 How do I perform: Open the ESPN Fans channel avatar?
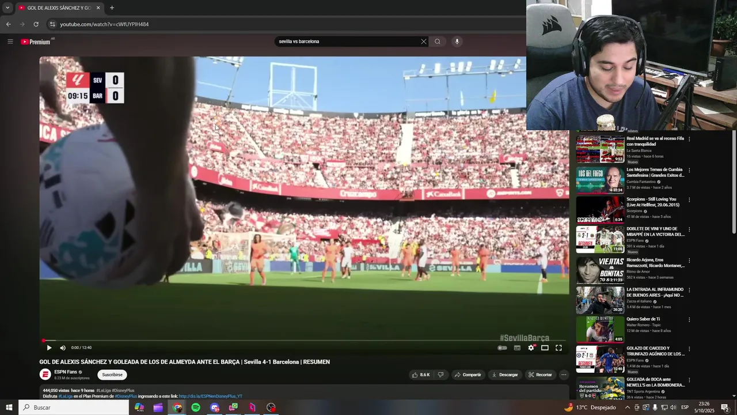pos(45,375)
